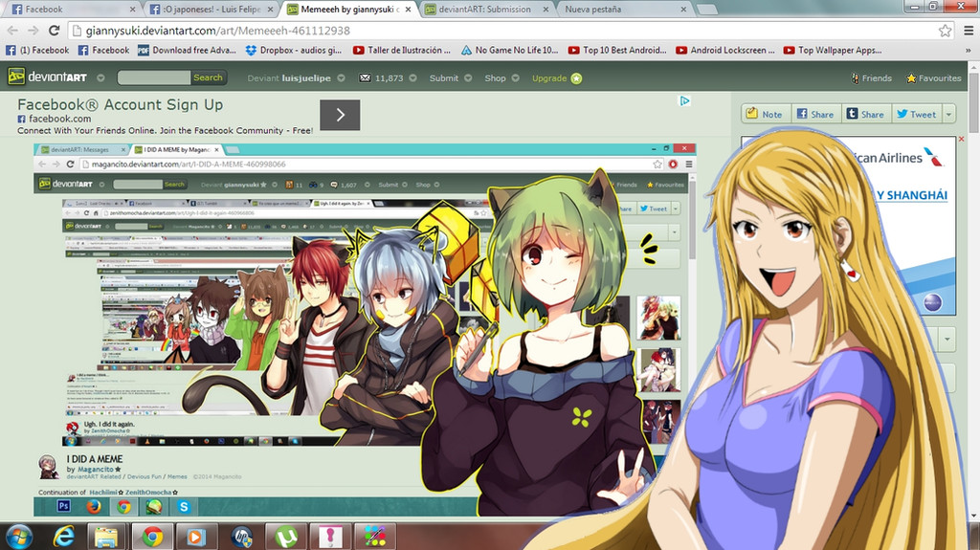Open Windows Start orb

(x=19, y=537)
